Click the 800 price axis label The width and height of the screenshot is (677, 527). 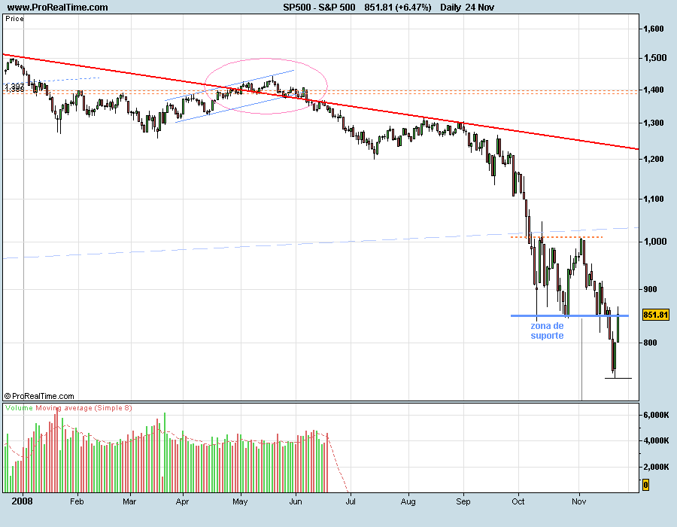point(650,343)
